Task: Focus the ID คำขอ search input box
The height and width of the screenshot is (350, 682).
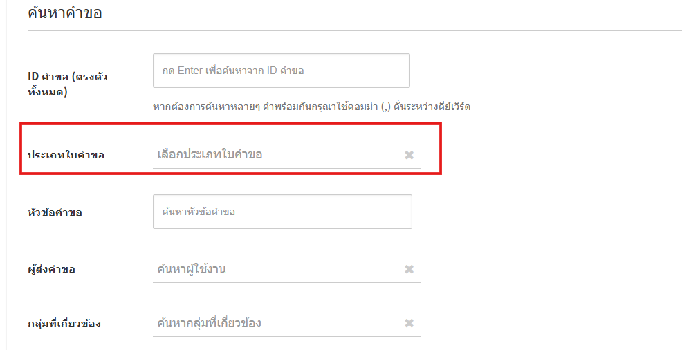Action: (281, 71)
